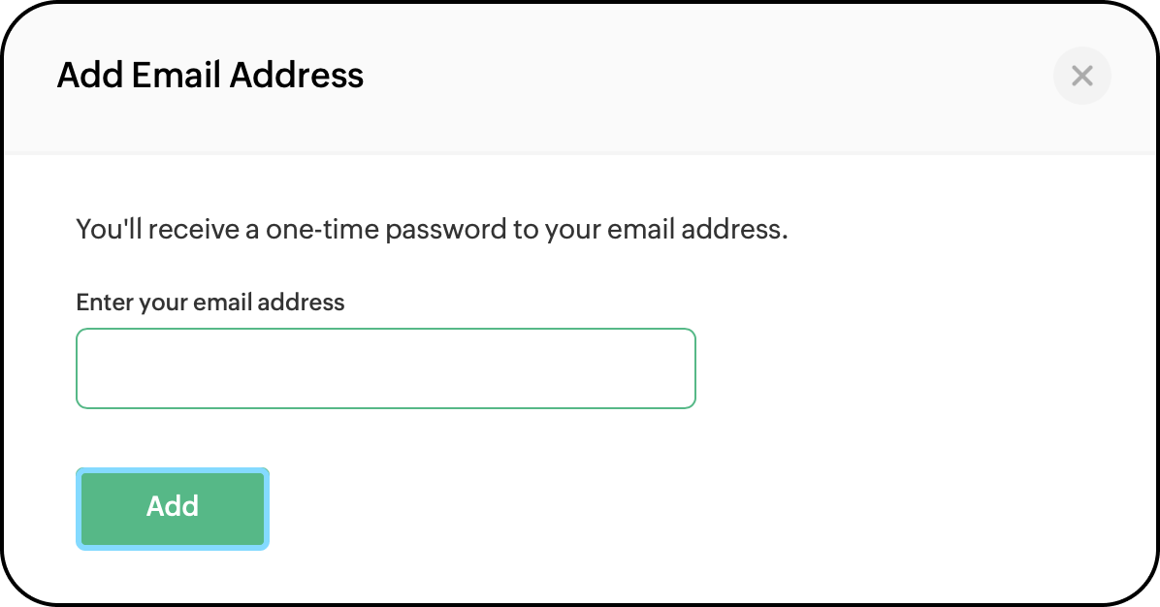The height and width of the screenshot is (607, 1160).
Task: Select the dialog title text
Action: click(x=210, y=76)
